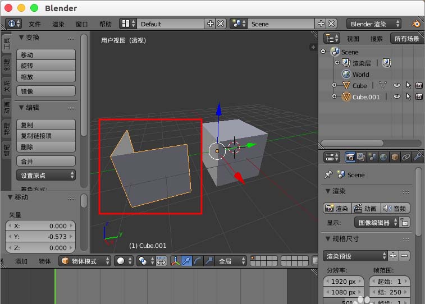Open the 文件 menu

pos(35,24)
